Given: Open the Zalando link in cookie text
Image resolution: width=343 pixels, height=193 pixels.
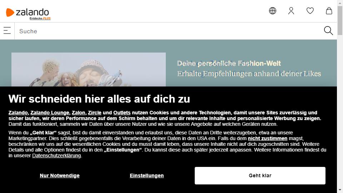Looking at the screenshot, I should 18,113.
